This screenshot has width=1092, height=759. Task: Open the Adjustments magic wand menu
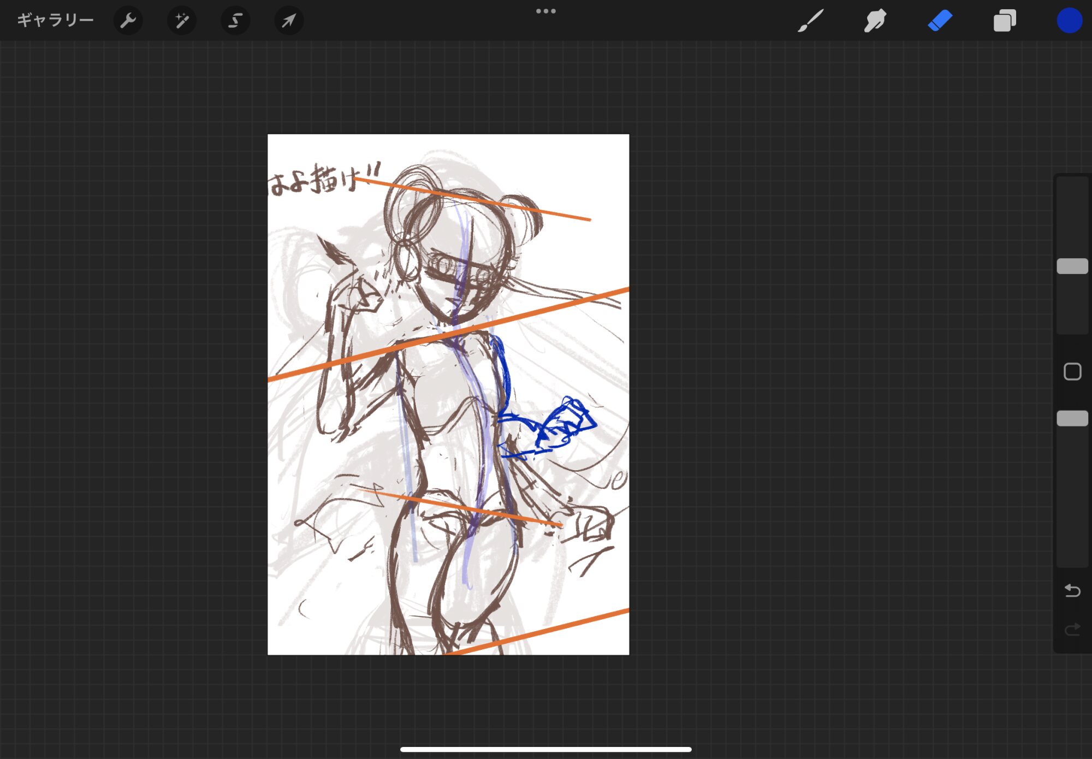pyautogui.click(x=181, y=21)
